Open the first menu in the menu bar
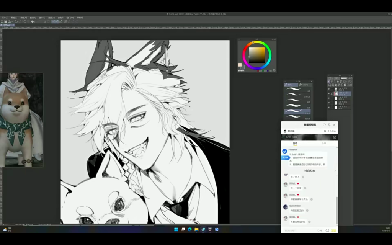Screen dimensions: 392x245 pyautogui.click(x=5, y=18)
